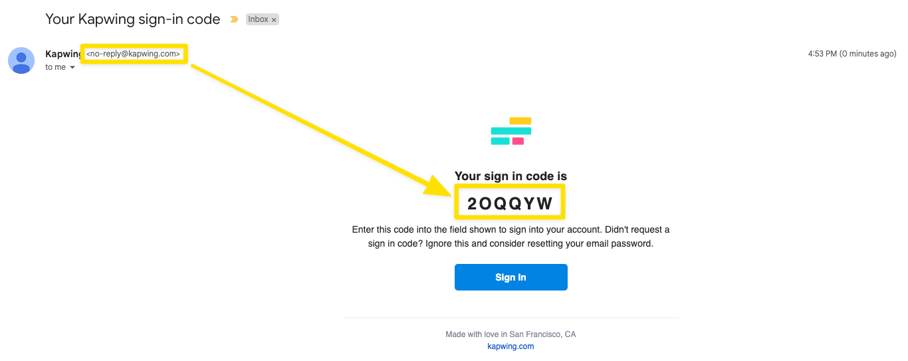Expand the "to me" recipient details arrow
908x361 pixels.
72,68
